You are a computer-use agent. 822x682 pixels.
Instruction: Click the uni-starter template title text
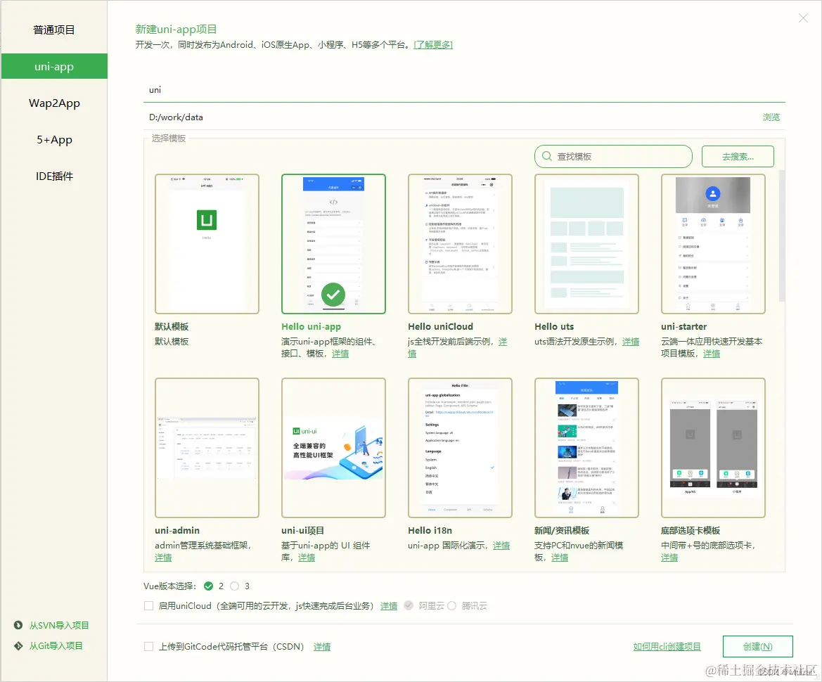[x=683, y=326]
